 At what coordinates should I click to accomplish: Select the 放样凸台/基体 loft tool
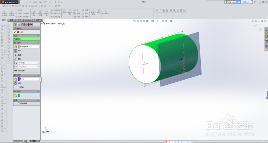point(22,13)
